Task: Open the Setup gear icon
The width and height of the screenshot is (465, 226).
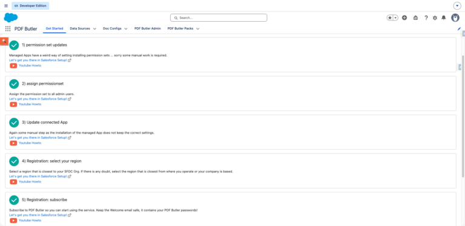Action: coord(435,18)
